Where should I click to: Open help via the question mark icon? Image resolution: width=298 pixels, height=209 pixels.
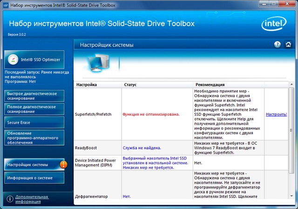278,44
